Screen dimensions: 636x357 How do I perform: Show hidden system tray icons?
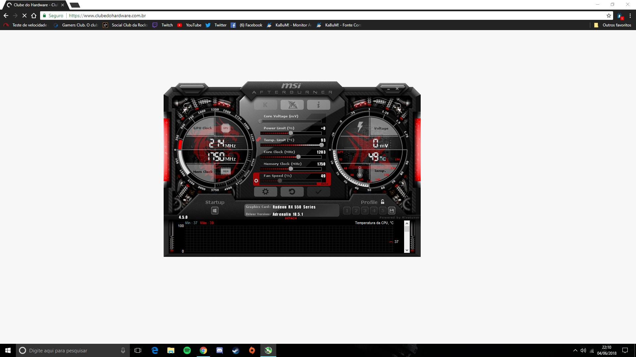pyautogui.click(x=575, y=350)
